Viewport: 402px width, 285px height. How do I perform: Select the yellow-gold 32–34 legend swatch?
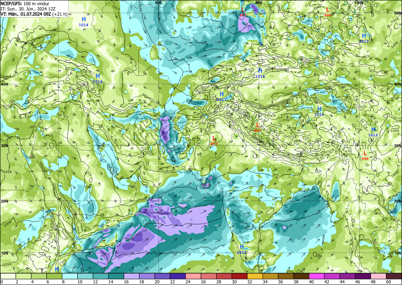click(255, 276)
